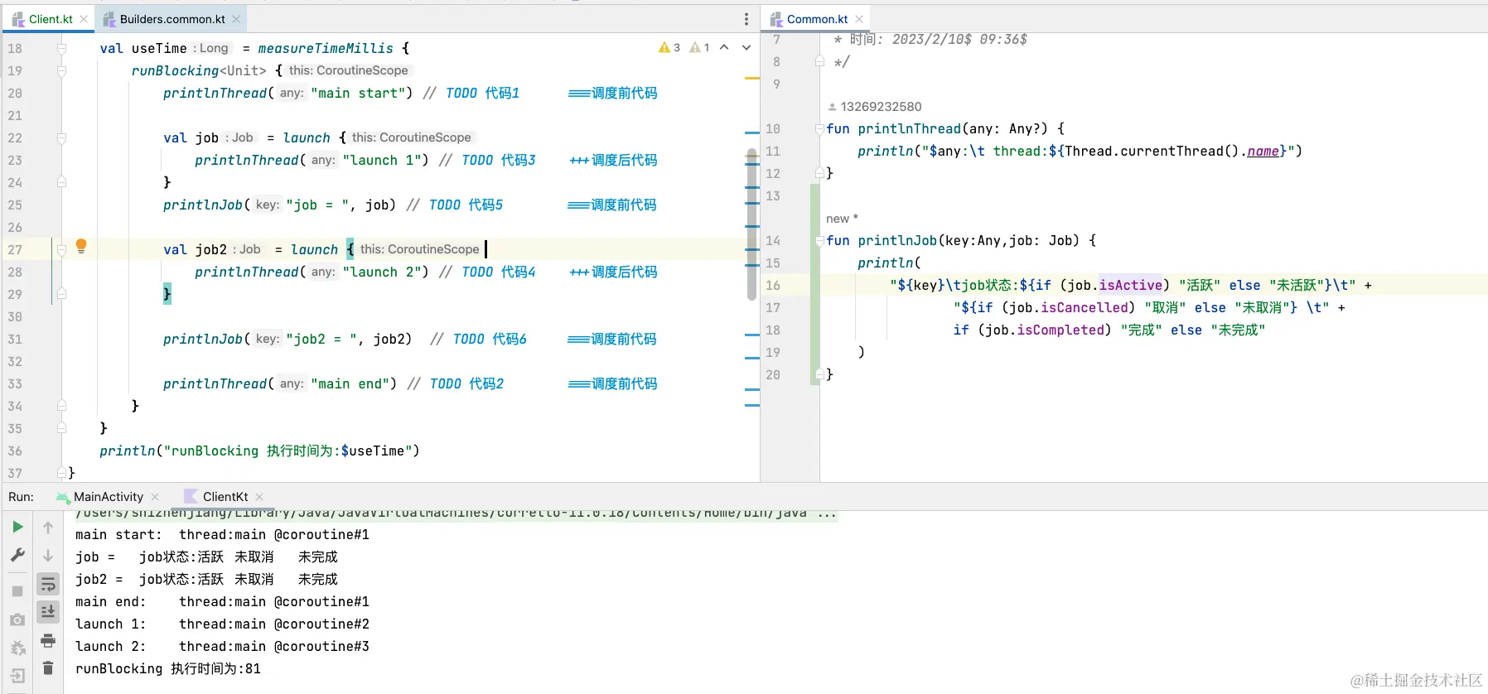This screenshot has height=694, width=1488.
Task: Click the isActive property in Common.kt
Action: [x=1130, y=285]
